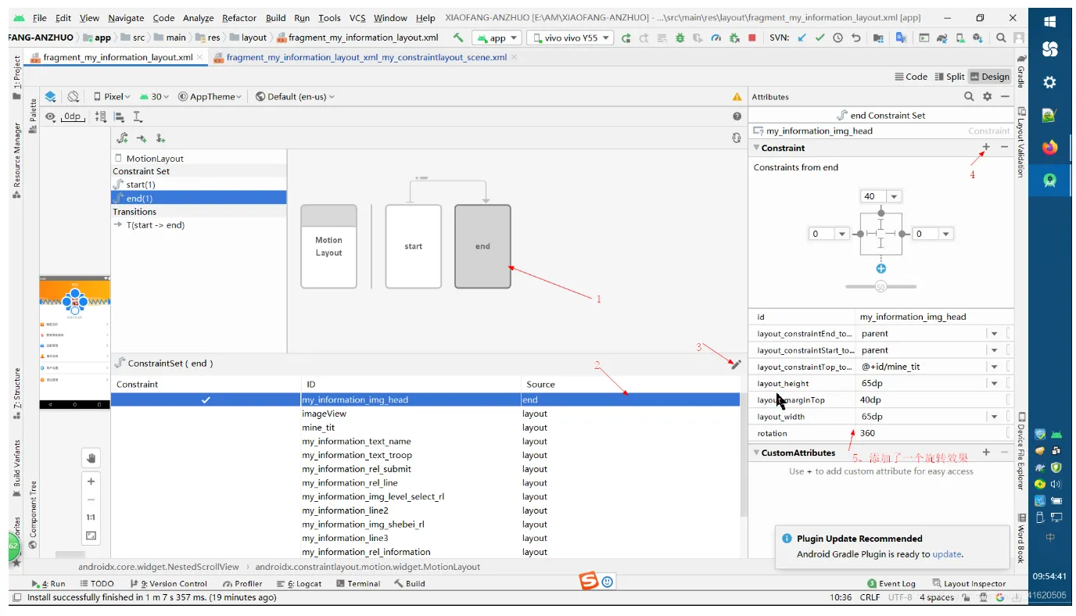Start debugging with the green bug icon

click(x=680, y=38)
